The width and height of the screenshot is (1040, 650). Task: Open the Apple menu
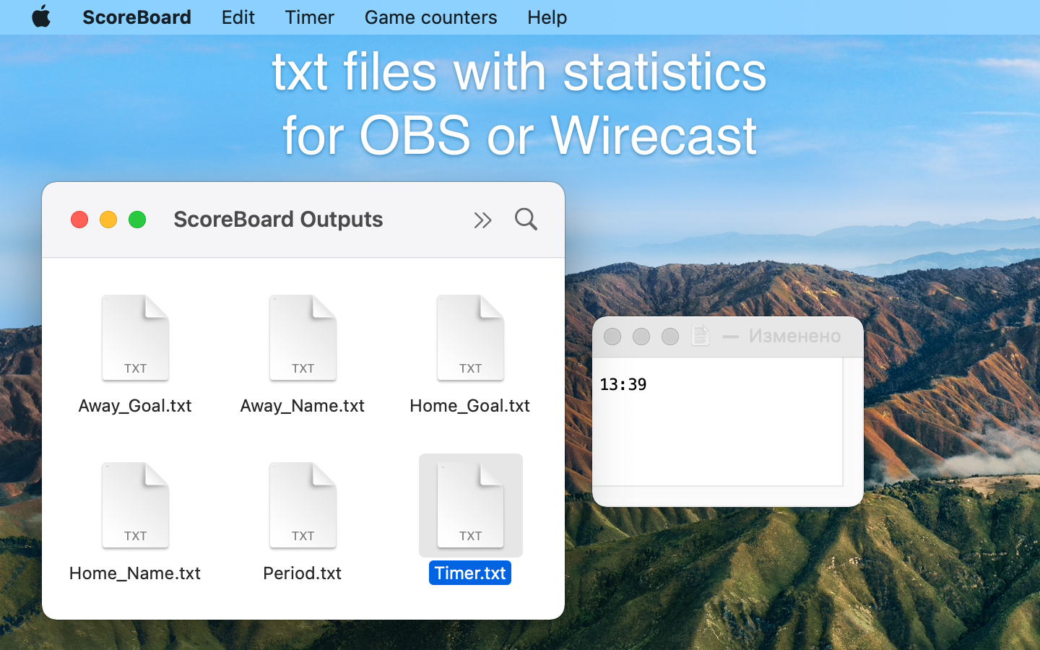pos(41,17)
